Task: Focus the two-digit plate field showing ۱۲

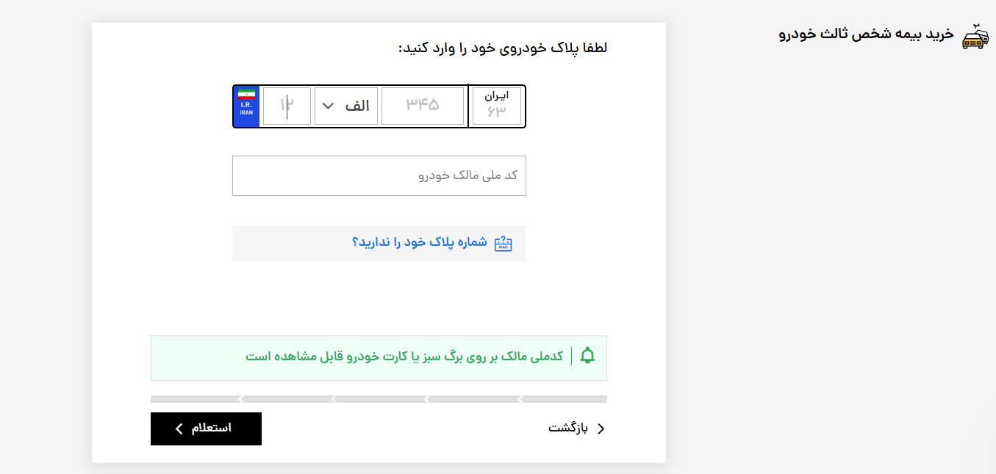Action: [x=287, y=106]
